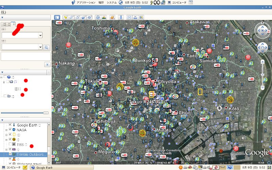272x170 pixels.
Task: Add a placemark with the pushpin tool
Action: [x=66, y=17]
